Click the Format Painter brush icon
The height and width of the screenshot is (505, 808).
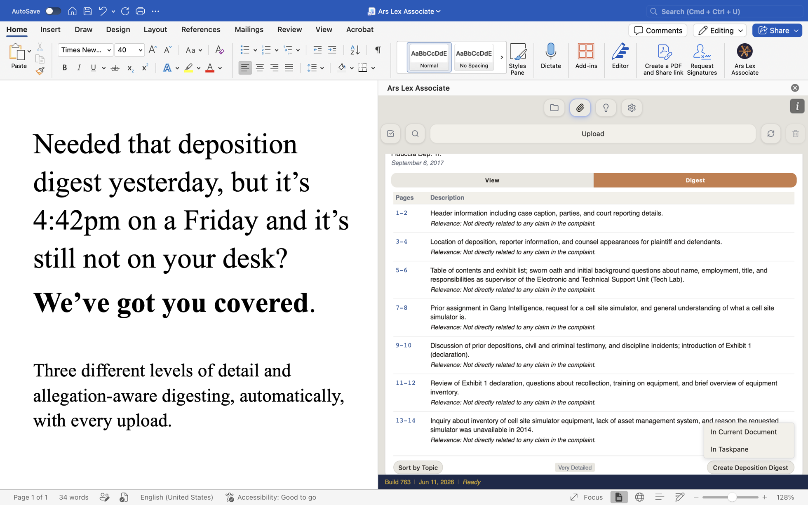point(40,71)
